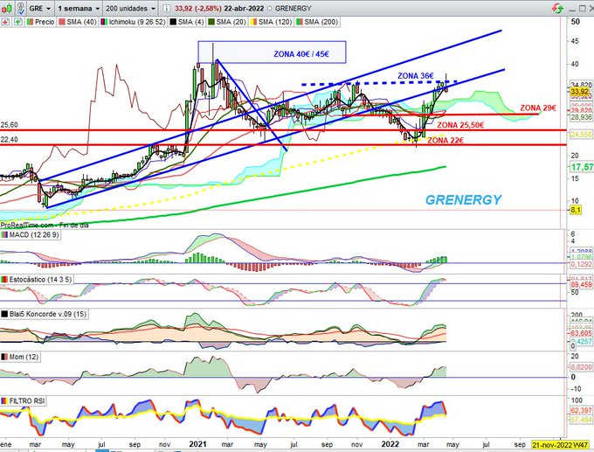Select the radio dot before GRENERGY
Screen dimensions: 594x452
coord(270,9)
